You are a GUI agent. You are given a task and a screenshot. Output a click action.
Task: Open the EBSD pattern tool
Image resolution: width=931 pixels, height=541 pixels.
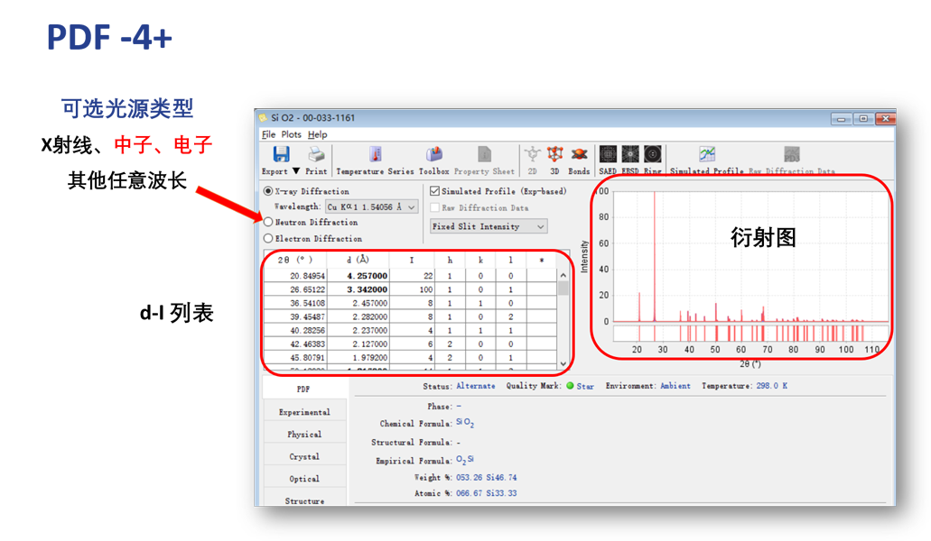click(x=630, y=155)
